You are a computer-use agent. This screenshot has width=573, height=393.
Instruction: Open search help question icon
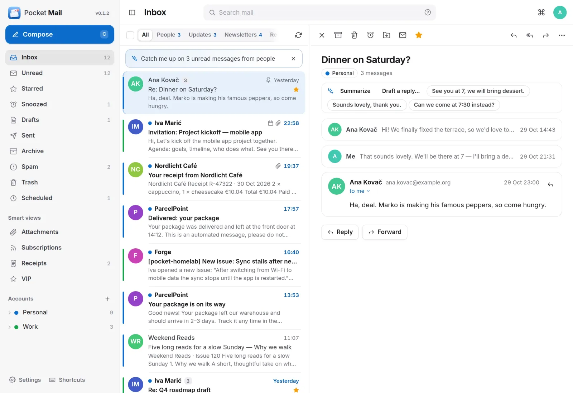point(428,13)
